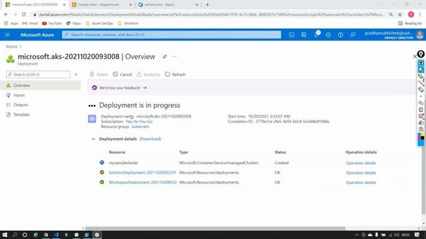Close the deployment blade with X
The width and height of the screenshot is (426, 239).
pos(415,56)
